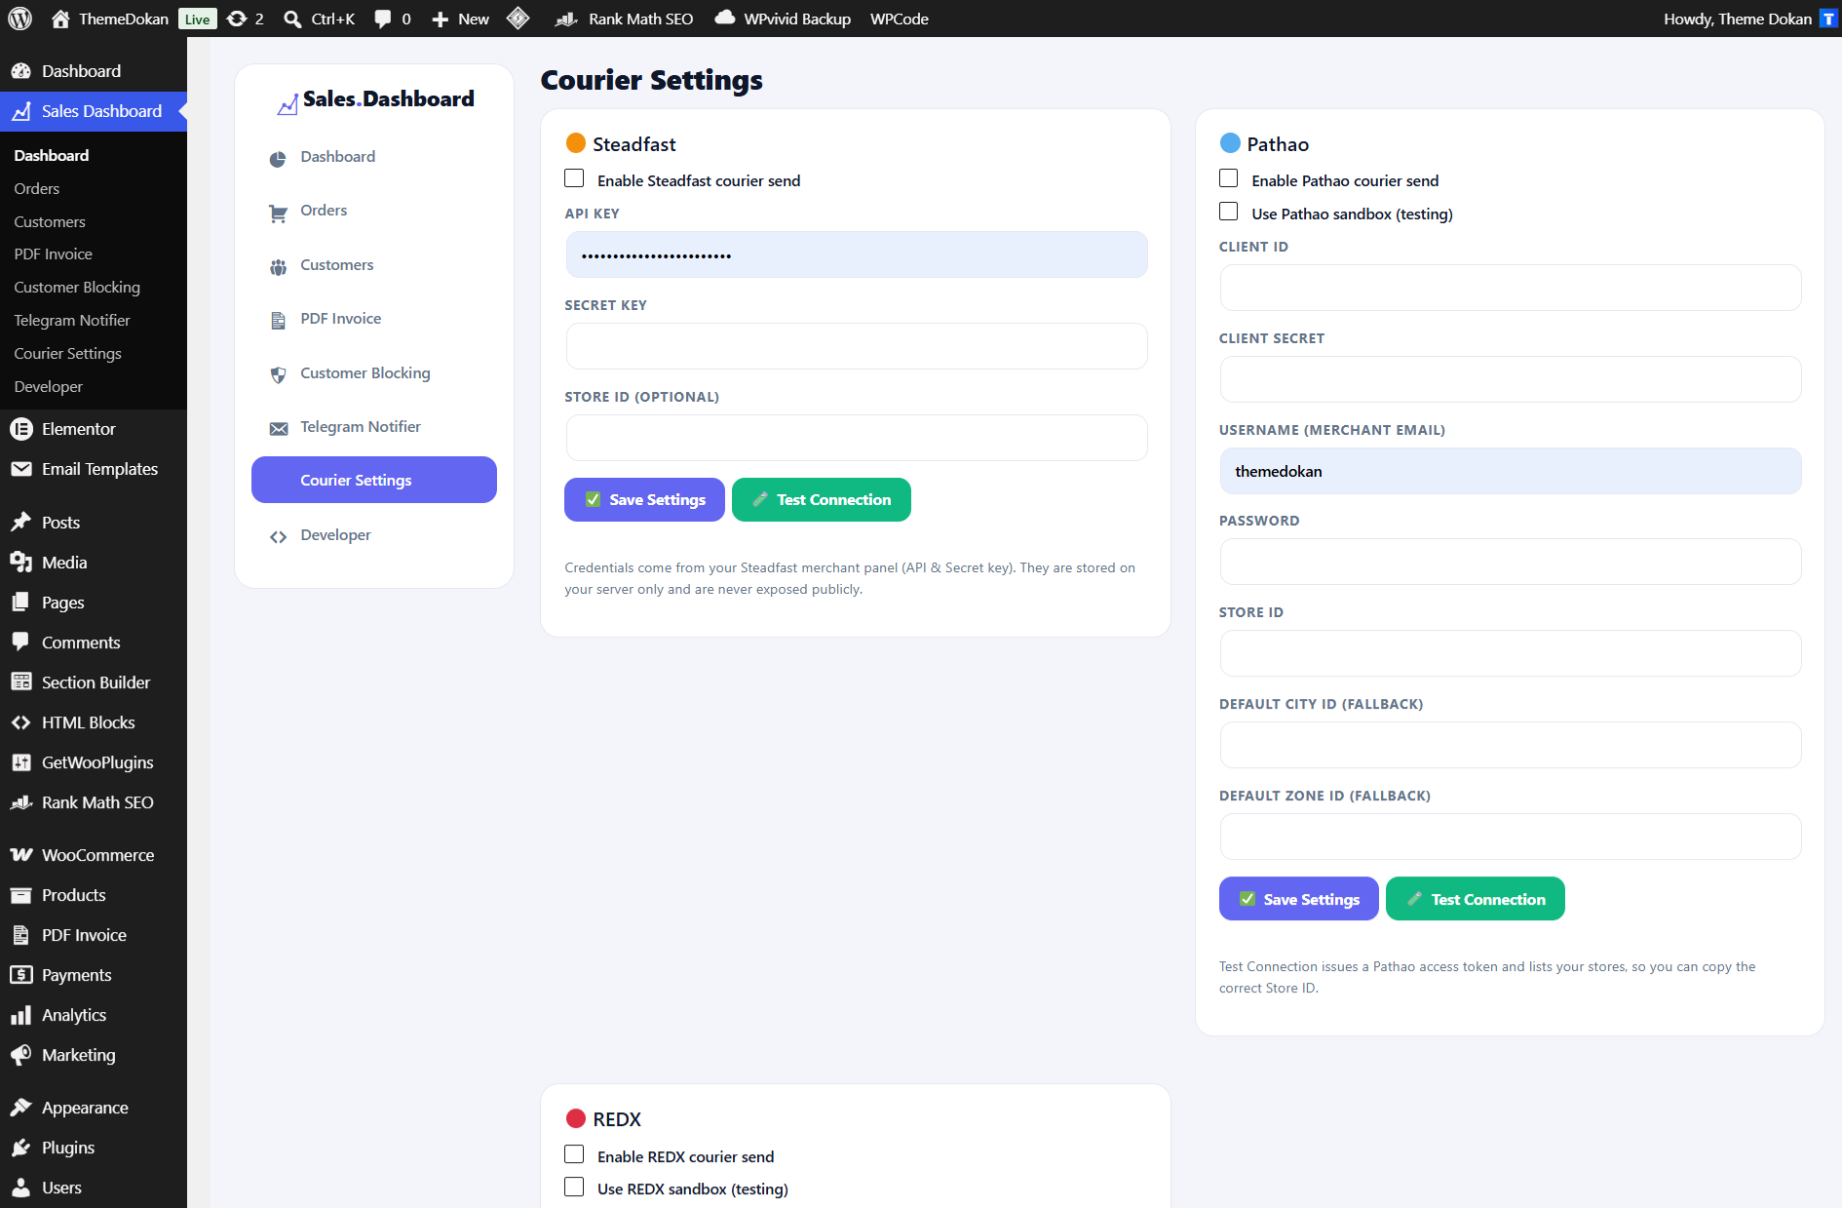Open Howdy, Theme Dokan account menu
Screen dimensions: 1842x1208
[x=1749, y=19]
